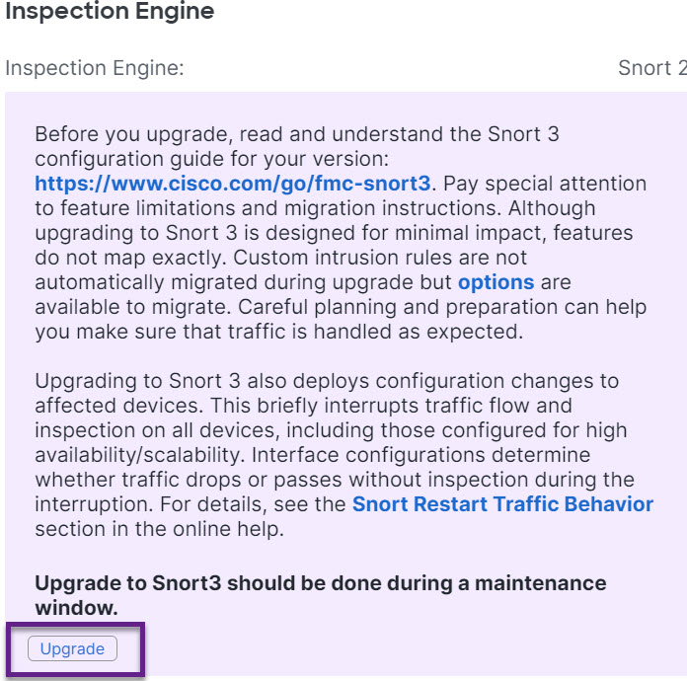The width and height of the screenshot is (687, 681).
Task: Click the bold 'Inspection Engine' heading
Action: [110, 13]
